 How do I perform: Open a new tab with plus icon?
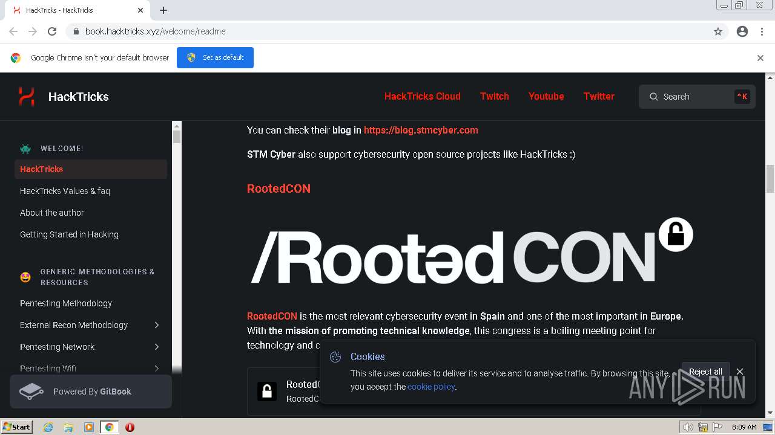point(163,10)
